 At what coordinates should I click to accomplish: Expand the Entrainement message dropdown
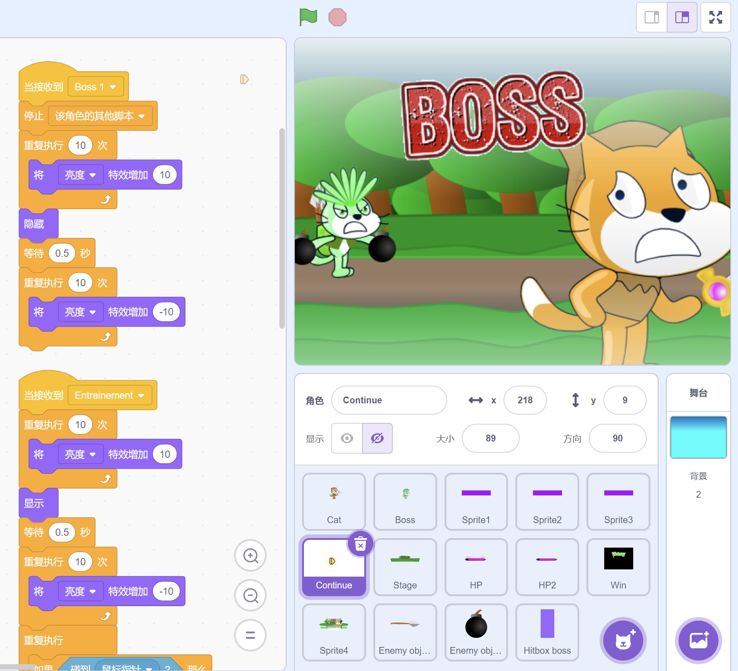pos(141,396)
